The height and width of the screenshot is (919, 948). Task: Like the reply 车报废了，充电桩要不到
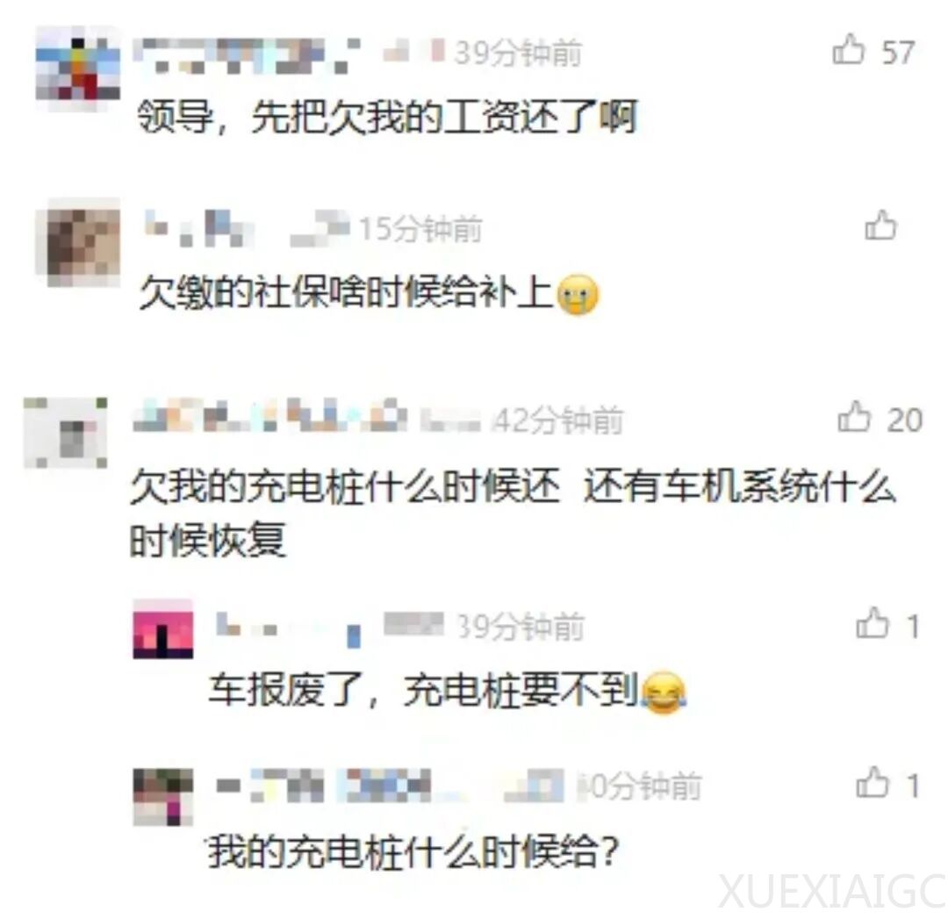pos(873,623)
